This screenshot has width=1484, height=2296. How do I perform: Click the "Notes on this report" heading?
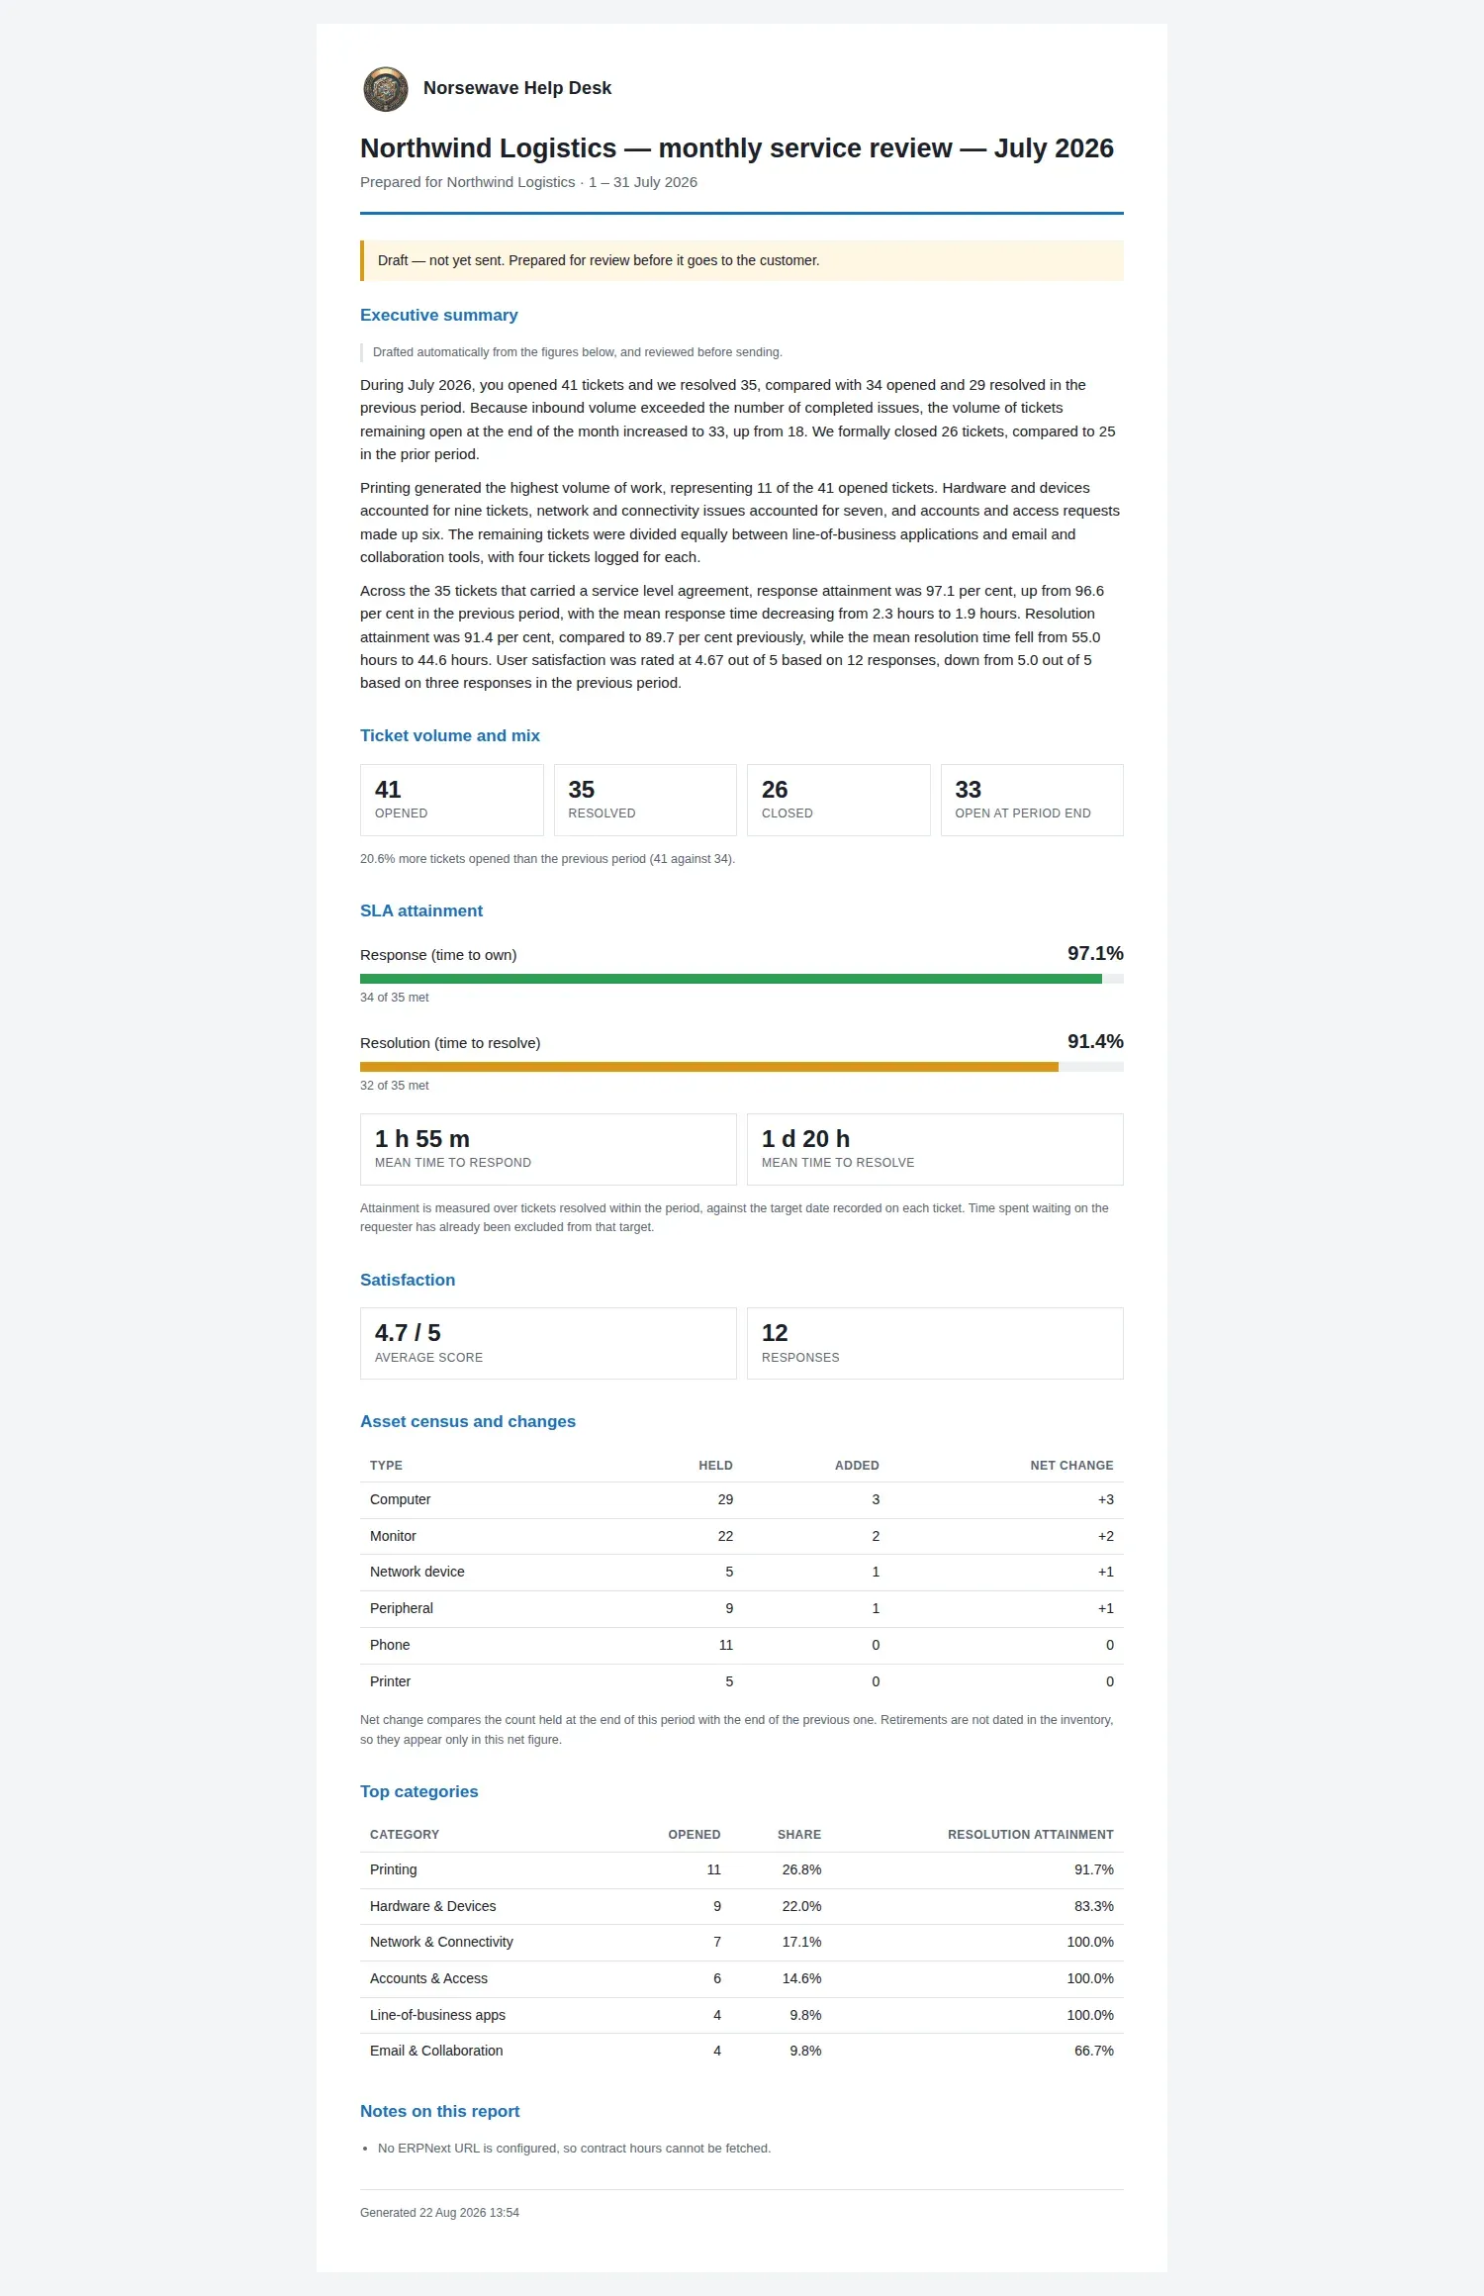point(439,2111)
